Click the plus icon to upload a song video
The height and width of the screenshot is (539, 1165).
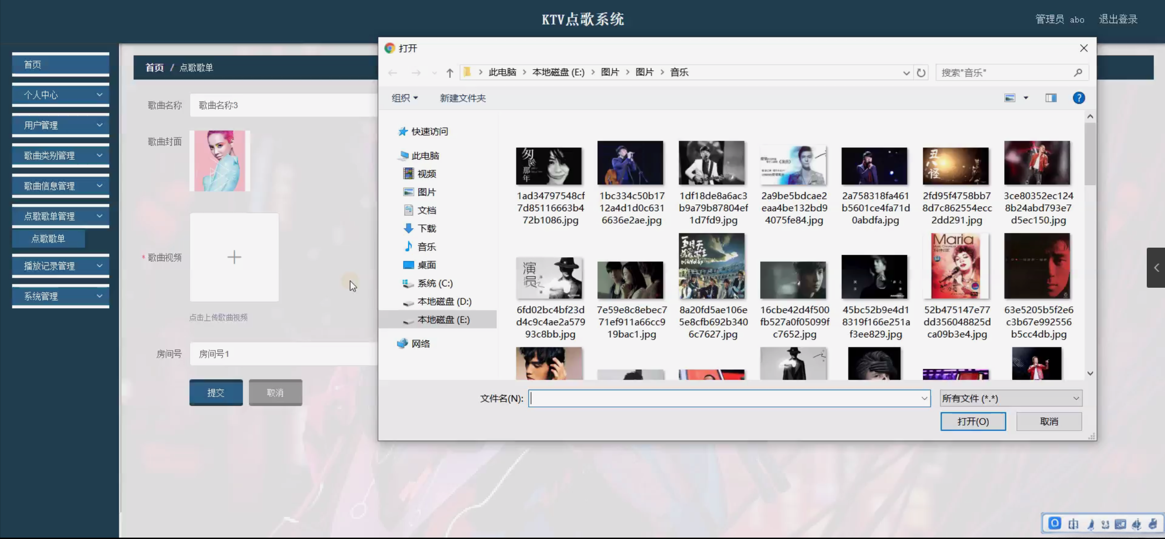[x=234, y=257]
